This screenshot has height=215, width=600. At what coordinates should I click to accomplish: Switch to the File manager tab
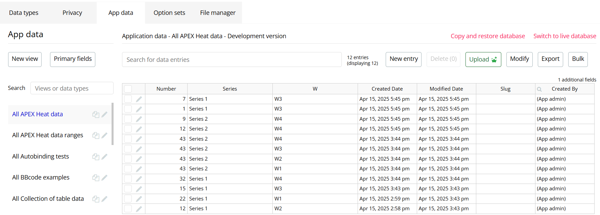218,13
